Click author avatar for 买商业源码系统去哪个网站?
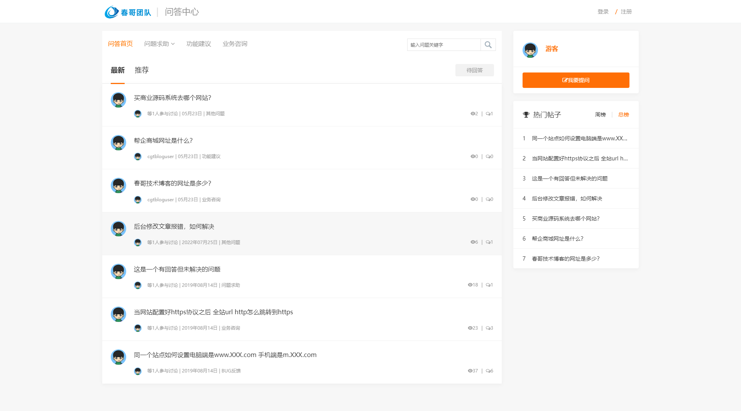The width and height of the screenshot is (741, 411). point(118,100)
